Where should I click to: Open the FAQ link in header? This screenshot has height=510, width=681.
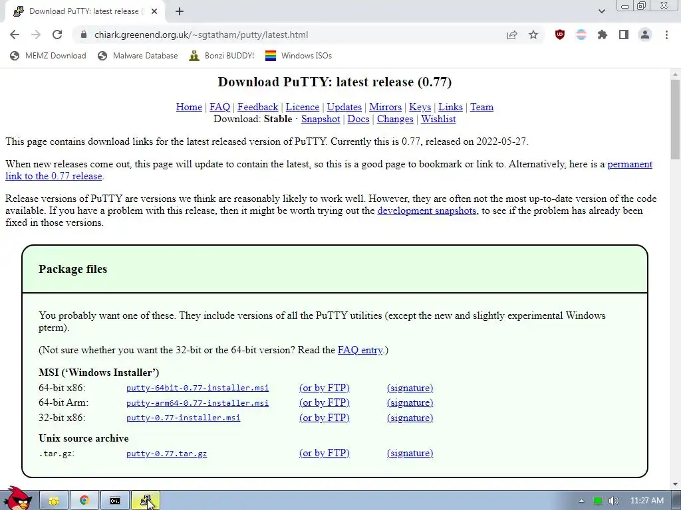[x=219, y=107]
